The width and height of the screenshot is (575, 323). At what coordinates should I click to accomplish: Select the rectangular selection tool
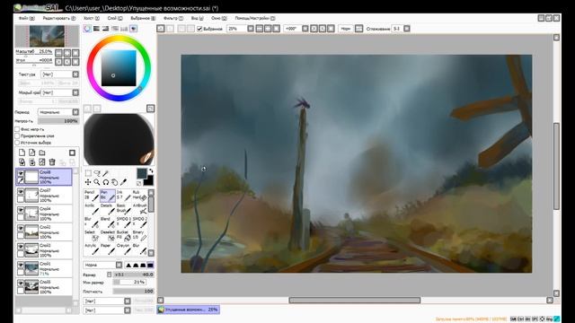[x=88, y=173]
